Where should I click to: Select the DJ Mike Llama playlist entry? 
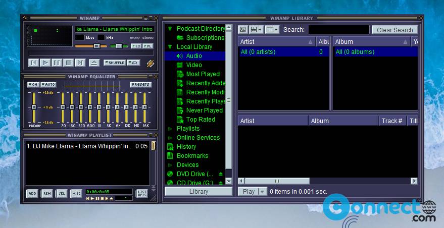[x=87, y=146]
